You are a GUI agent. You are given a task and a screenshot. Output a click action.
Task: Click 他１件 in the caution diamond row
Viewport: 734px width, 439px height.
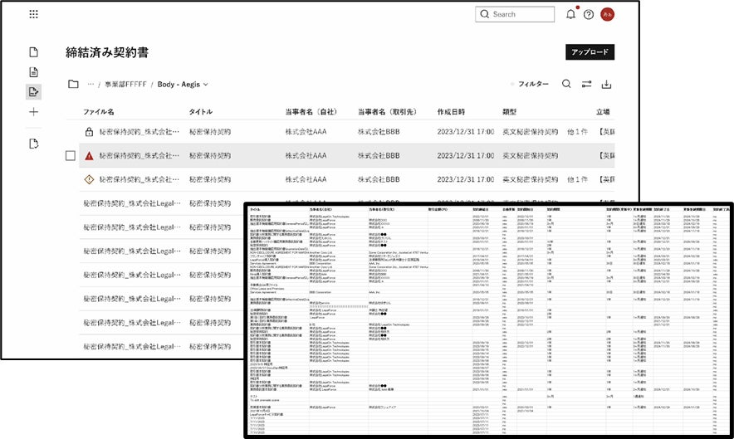(x=577, y=179)
